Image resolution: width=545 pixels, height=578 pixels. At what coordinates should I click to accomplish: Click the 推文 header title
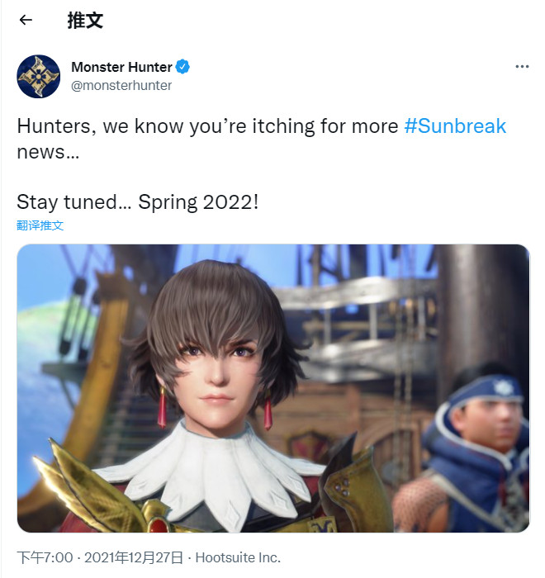(x=85, y=21)
